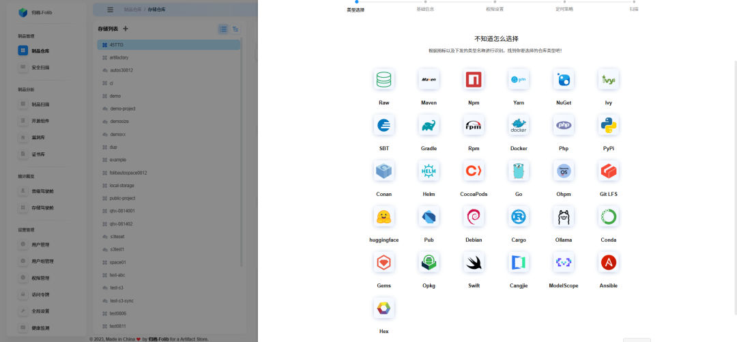Select the Helm repository type icon
The image size is (737, 342).
[429, 171]
